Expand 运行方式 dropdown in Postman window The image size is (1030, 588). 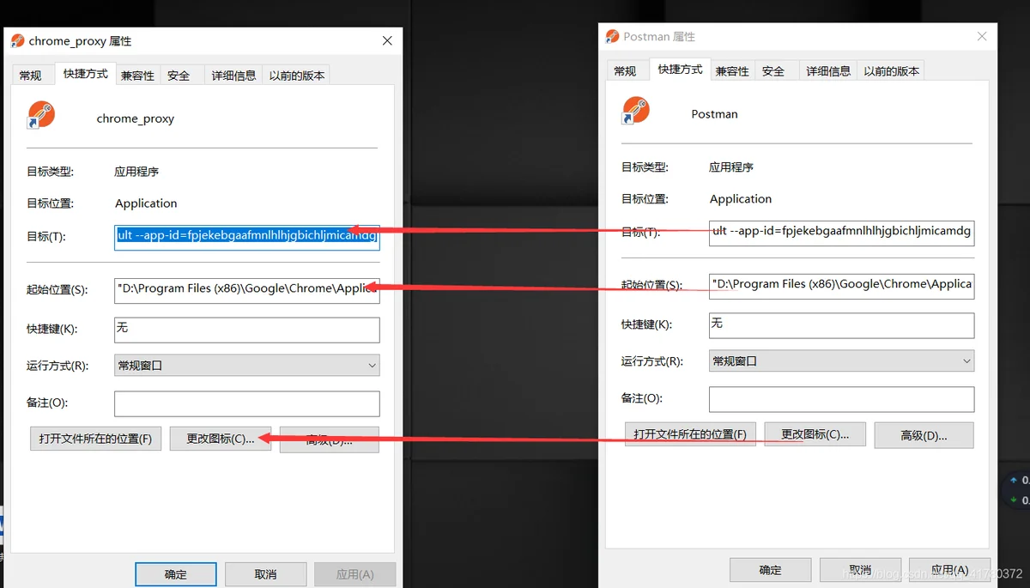[842, 361]
